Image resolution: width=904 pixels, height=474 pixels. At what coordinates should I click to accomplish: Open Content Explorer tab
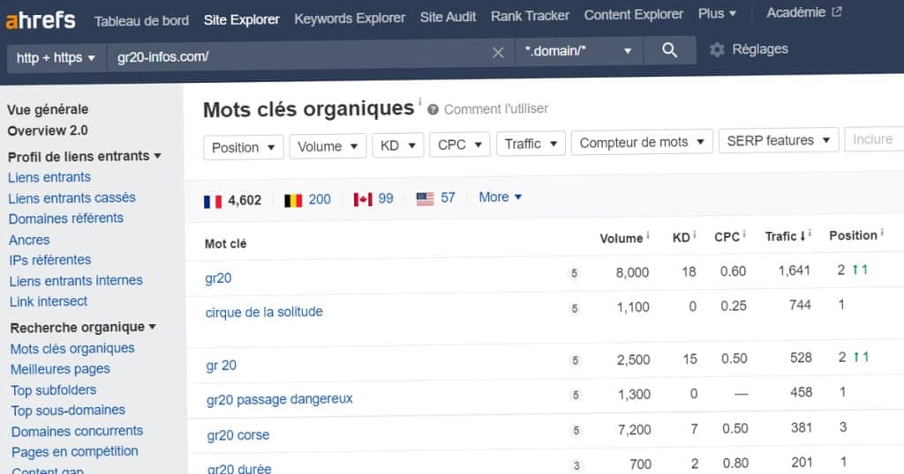point(634,14)
